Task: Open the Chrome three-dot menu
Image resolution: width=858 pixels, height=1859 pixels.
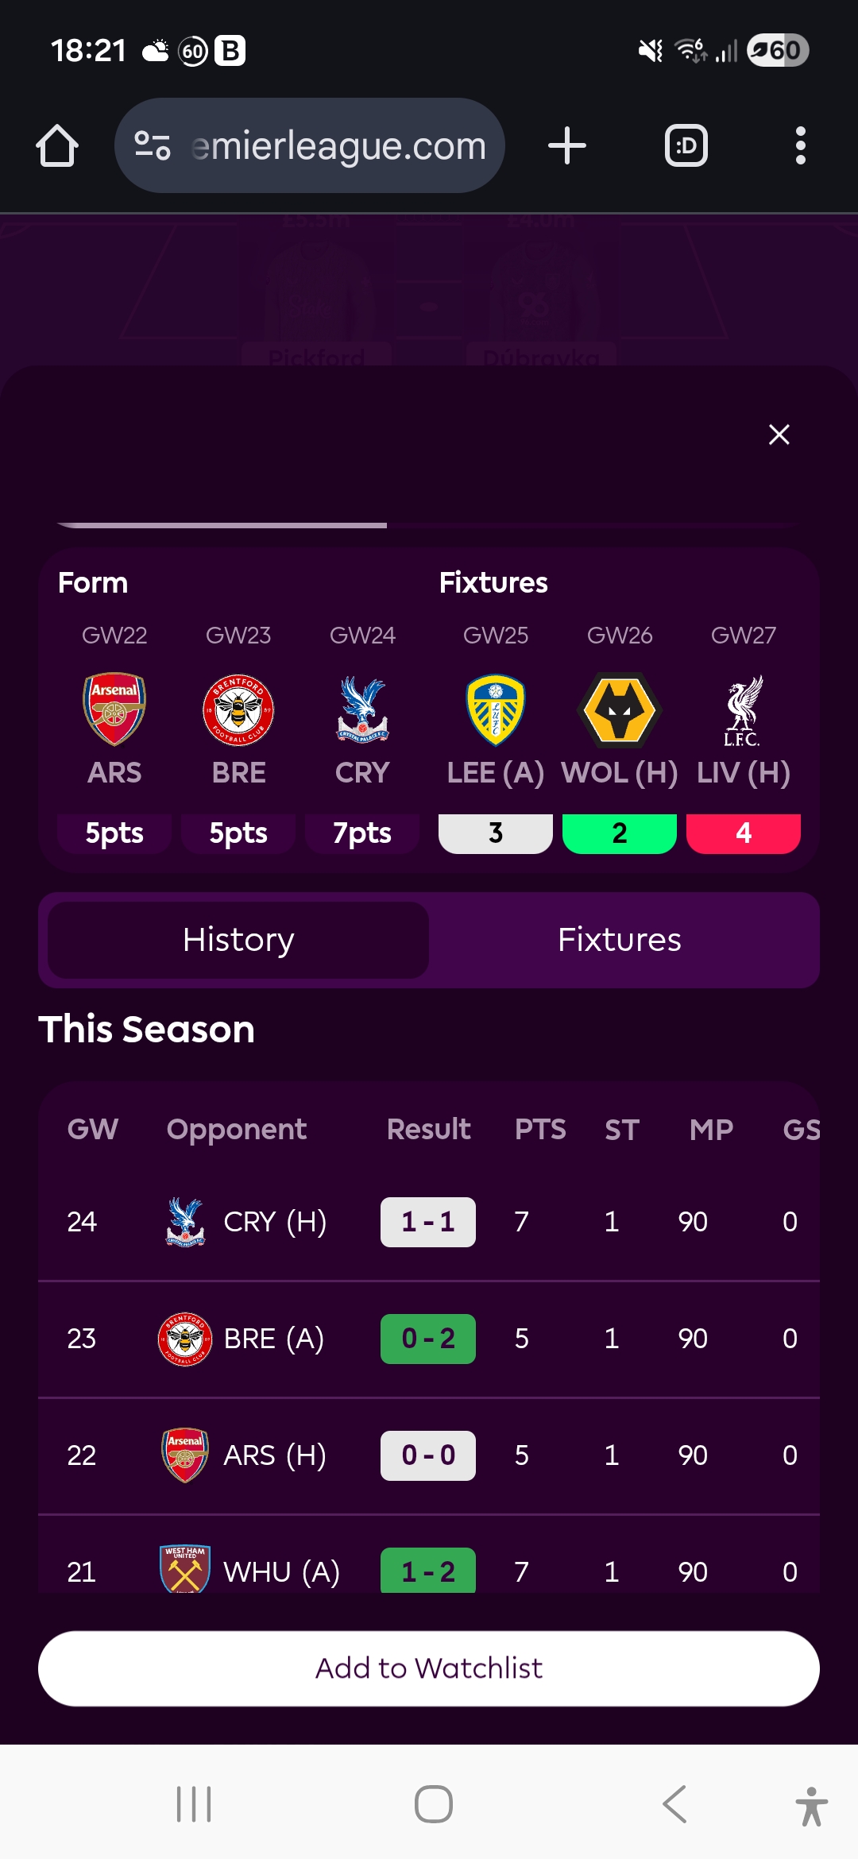Action: (x=800, y=146)
